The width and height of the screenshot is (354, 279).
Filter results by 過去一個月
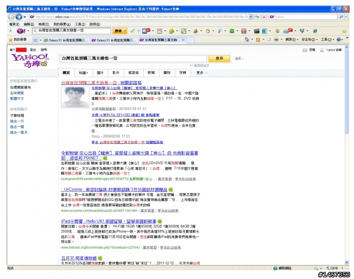(18, 132)
